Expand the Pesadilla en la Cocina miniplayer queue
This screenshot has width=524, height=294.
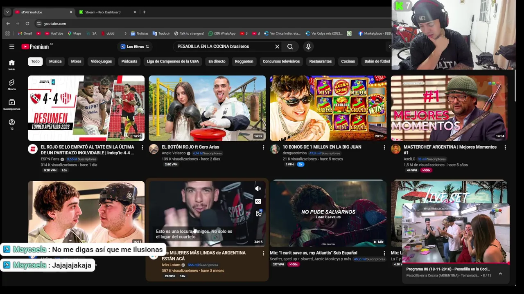click(500, 274)
